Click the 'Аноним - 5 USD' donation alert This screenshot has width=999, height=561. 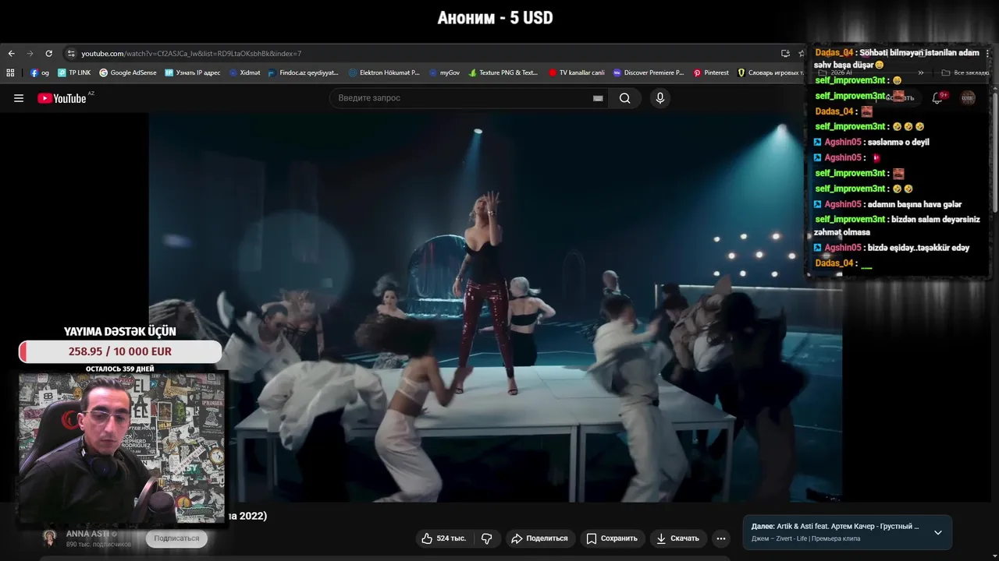point(496,18)
